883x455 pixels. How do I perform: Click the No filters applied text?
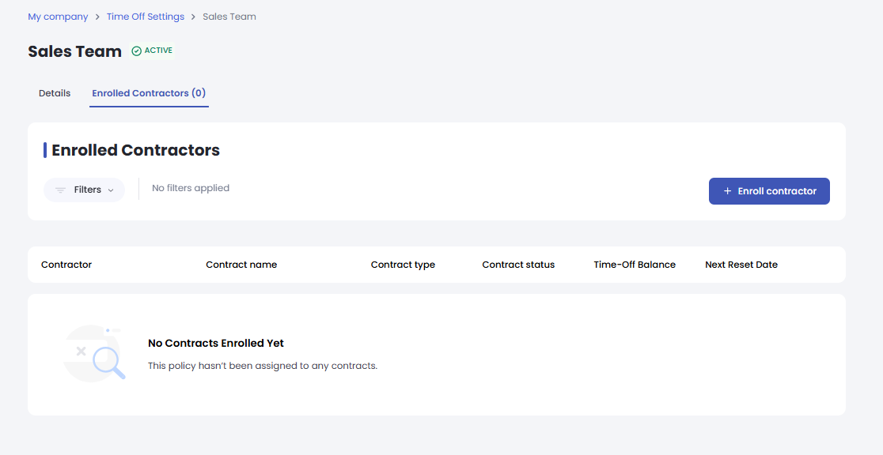191,188
